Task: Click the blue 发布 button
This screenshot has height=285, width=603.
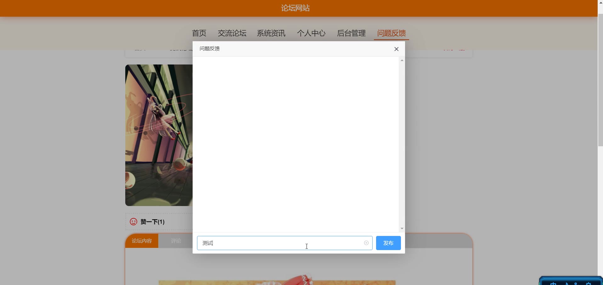Action: tap(388, 243)
